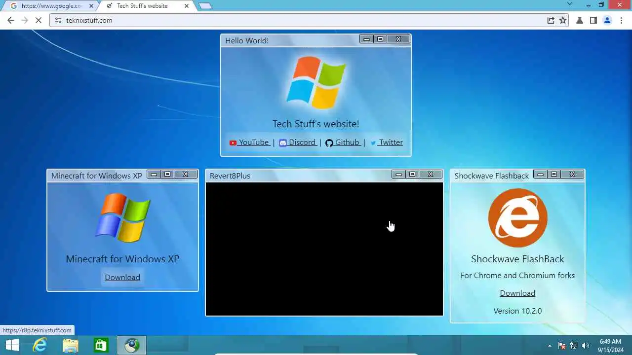632x355 pixels.
Task: Open the Chrome three-dot menu
Action: (x=621, y=20)
